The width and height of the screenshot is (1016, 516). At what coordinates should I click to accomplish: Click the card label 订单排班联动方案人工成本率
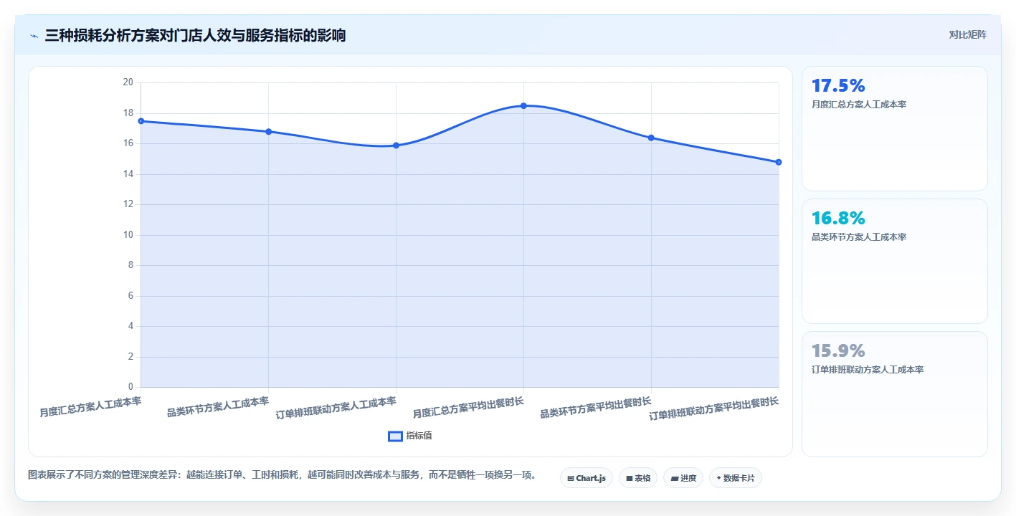pyautogui.click(x=868, y=370)
